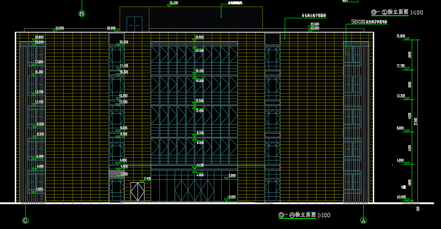The image size is (441, 229).
Task: Select the 5.300 elevation label
Action: (40, 156)
